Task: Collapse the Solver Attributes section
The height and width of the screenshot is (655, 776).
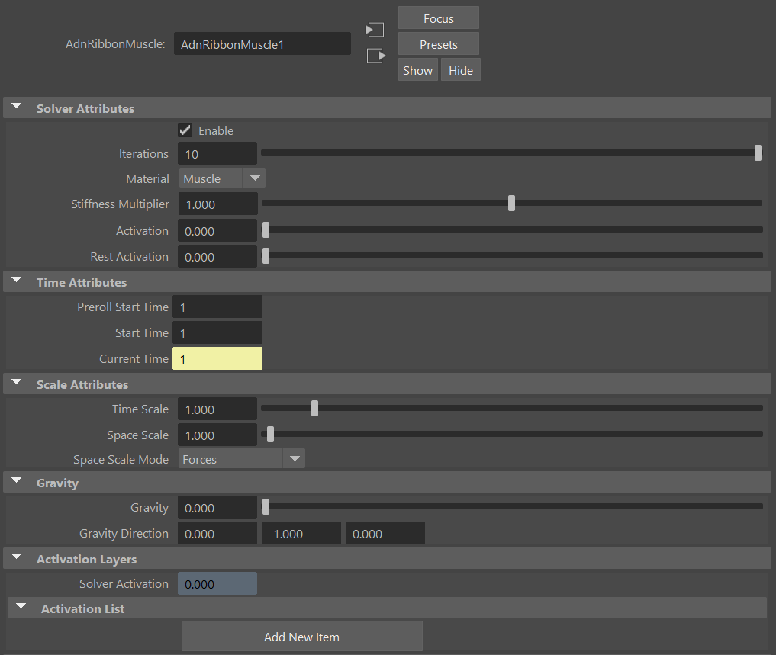Action: [16, 107]
